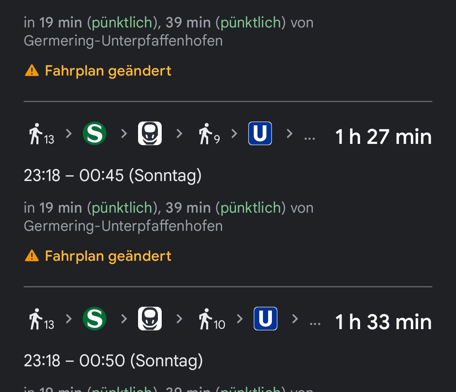Select the 1 h 27 min route duration
Screen dimensions: 456x392
[383, 137]
